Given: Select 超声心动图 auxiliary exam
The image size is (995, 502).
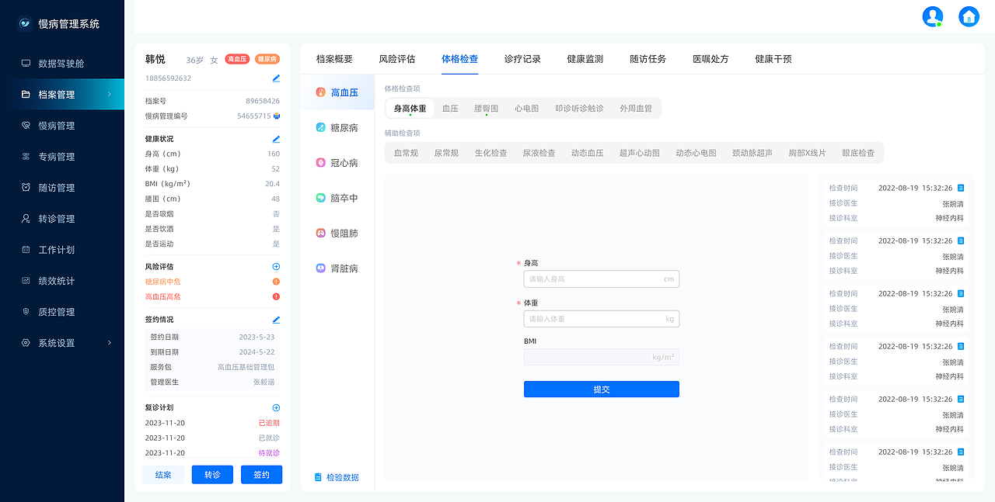Looking at the screenshot, I should [x=640, y=153].
